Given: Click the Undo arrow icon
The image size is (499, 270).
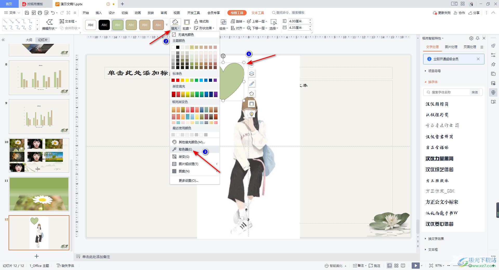Looking at the screenshot, I should (53, 13).
